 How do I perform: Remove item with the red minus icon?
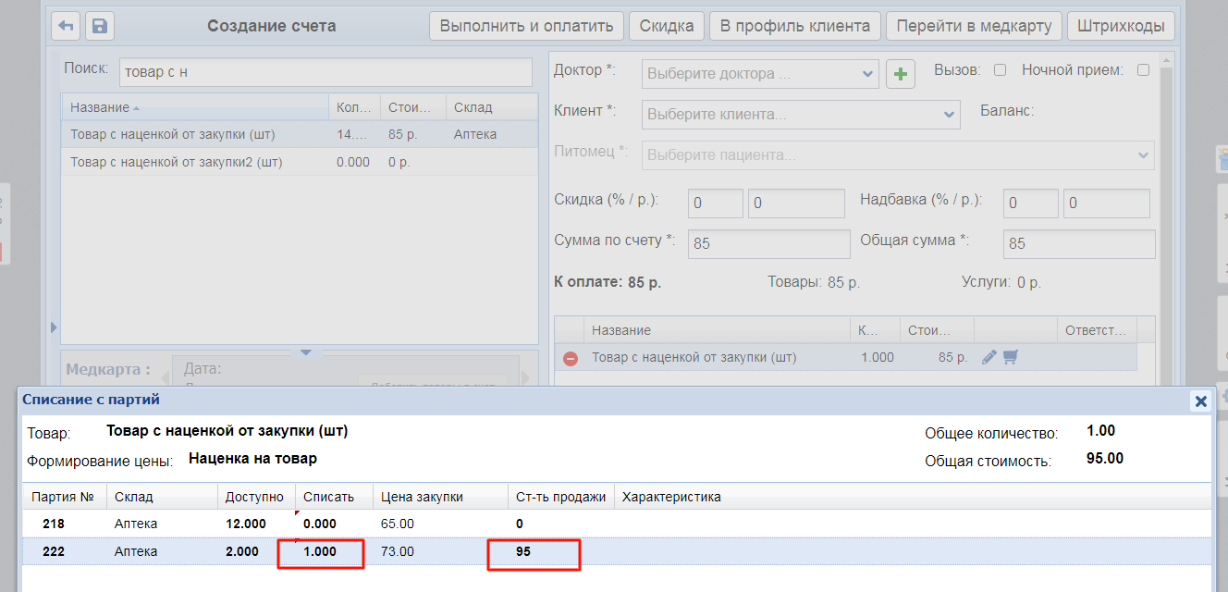[x=571, y=358]
